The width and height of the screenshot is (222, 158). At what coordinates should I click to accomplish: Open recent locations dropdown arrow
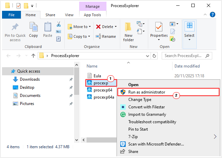click(26, 56)
